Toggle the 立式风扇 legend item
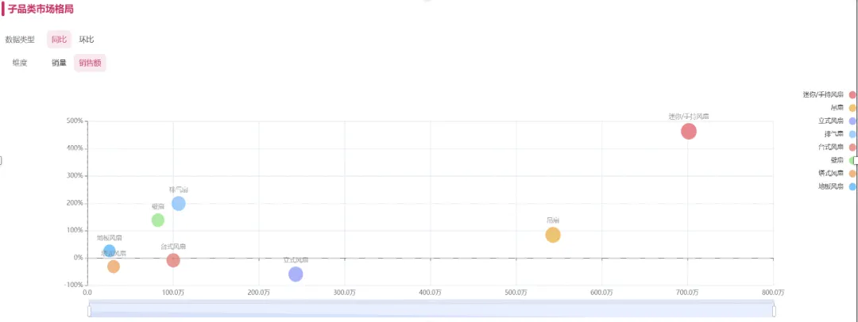 pos(831,121)
